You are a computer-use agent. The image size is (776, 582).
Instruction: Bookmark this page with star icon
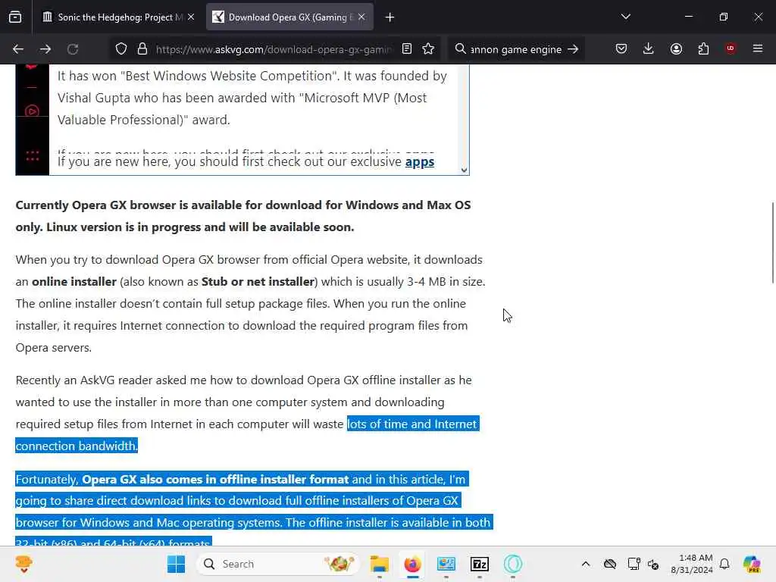(429, 49)
